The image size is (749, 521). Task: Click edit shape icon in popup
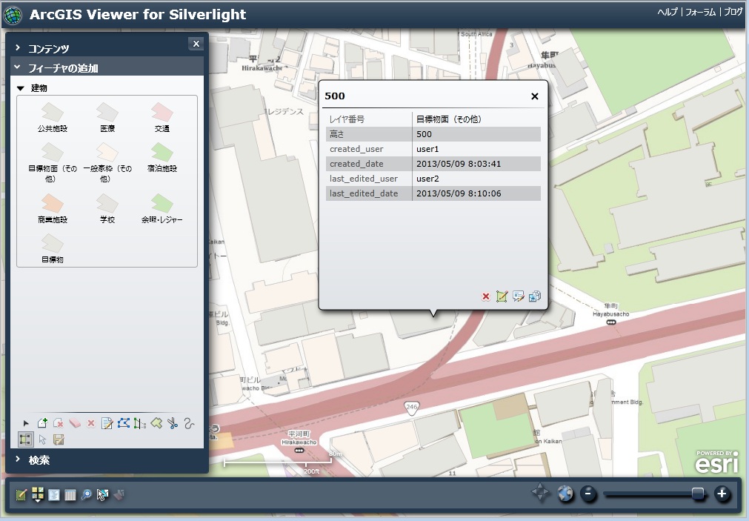pyautogui.click(x=502, y=296)
